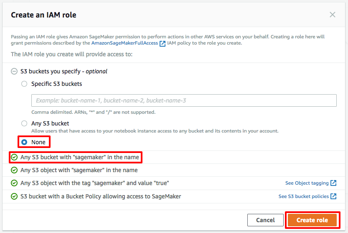This screenshot has width=348, height=233.
Task: Open the AmazonSageMakerFullAccess policy link
Action: (x=124, y=43)
